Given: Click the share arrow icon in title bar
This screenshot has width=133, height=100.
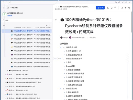Looking at the screenshot, I should click(126, 2).
